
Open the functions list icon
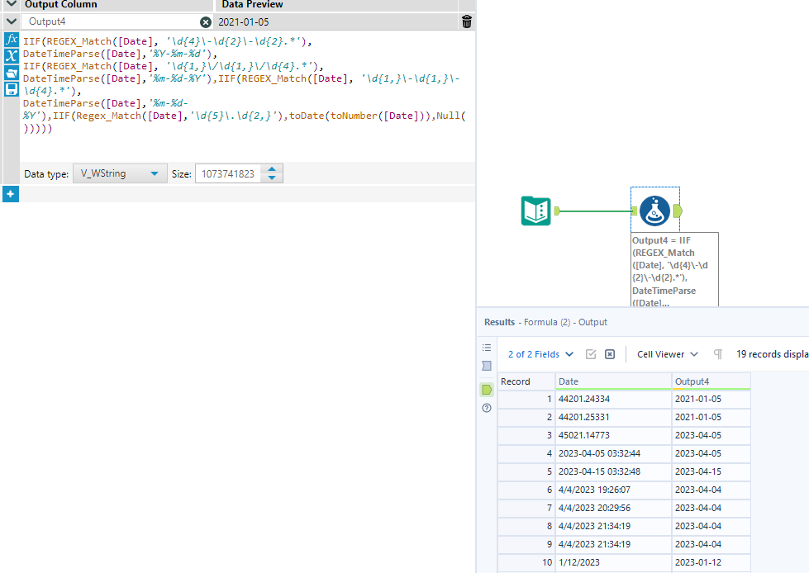(x=12, y=39)
